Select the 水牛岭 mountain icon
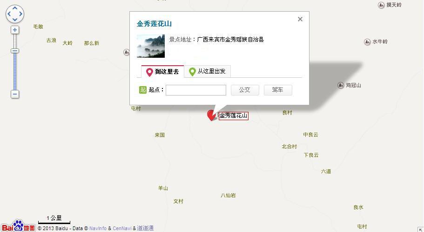 point(367,41)
